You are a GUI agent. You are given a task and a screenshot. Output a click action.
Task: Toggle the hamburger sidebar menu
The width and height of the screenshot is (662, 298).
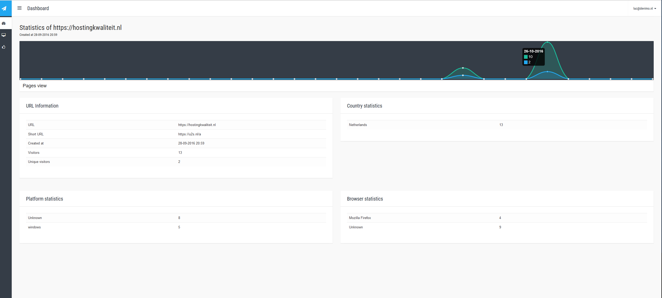click(19, 8)
